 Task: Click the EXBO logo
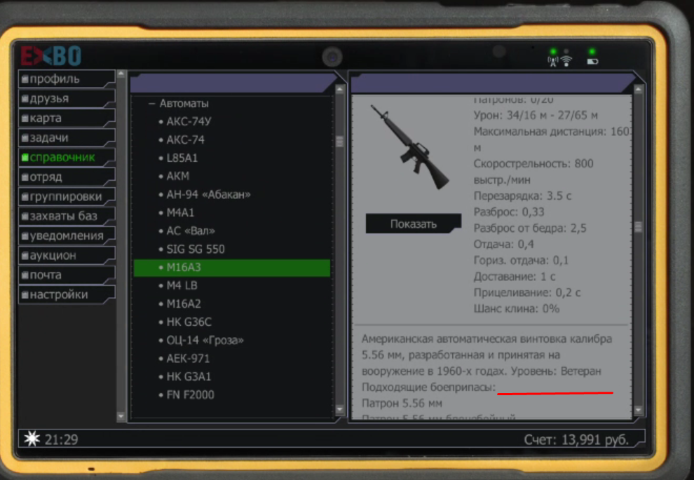[x=51, y=56]
